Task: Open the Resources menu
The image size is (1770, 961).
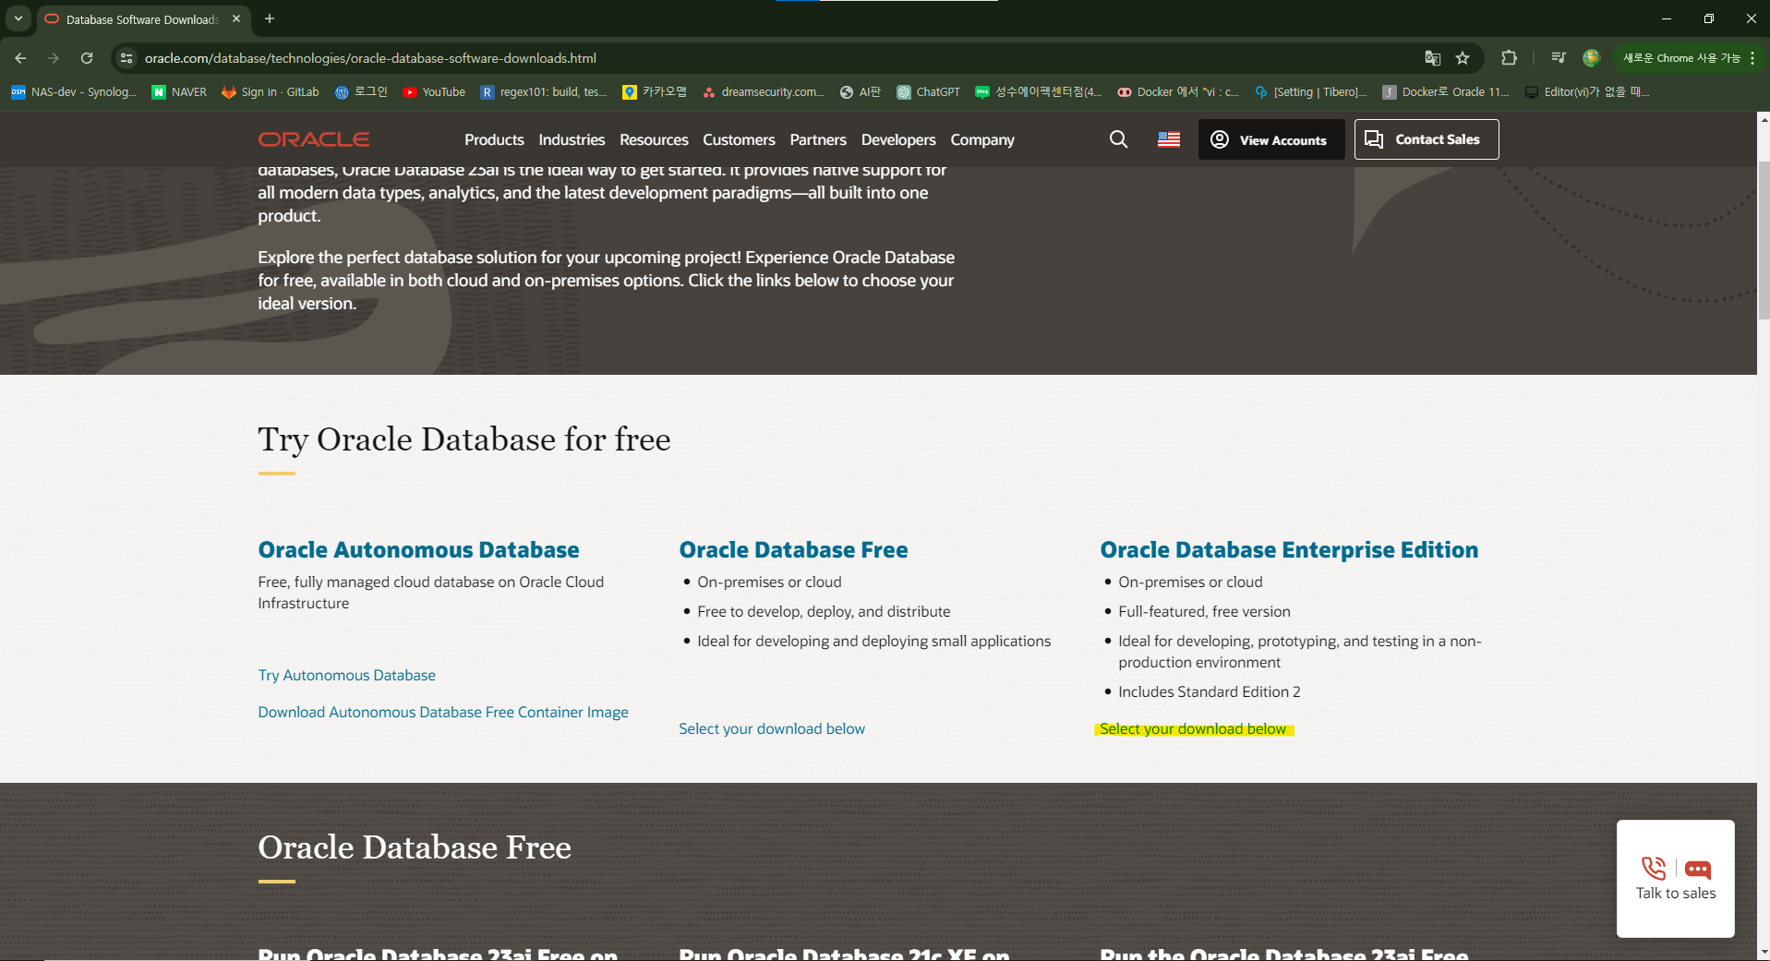Action: (x=654, y=139)
